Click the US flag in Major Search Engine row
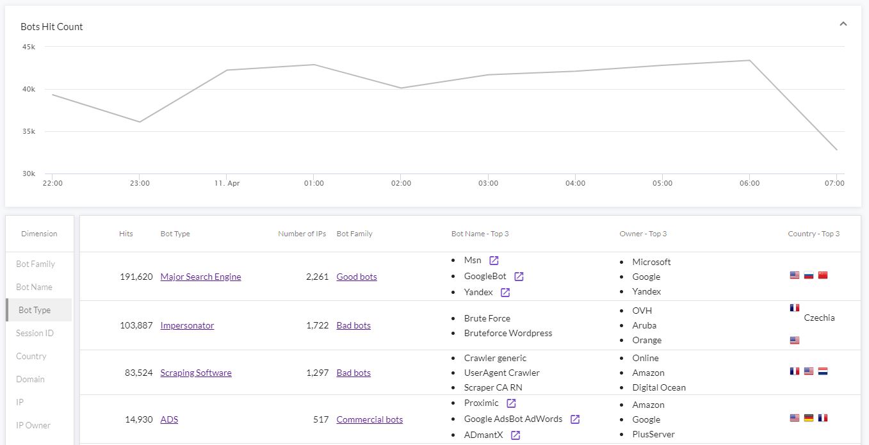This screenshot has height=445, width=869. [x=794, y=275]
